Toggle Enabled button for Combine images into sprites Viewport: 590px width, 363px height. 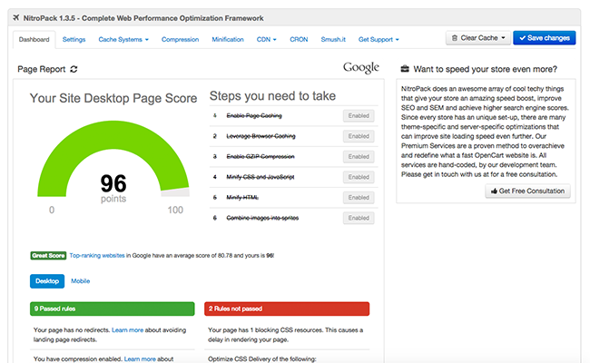coord(359,218)
